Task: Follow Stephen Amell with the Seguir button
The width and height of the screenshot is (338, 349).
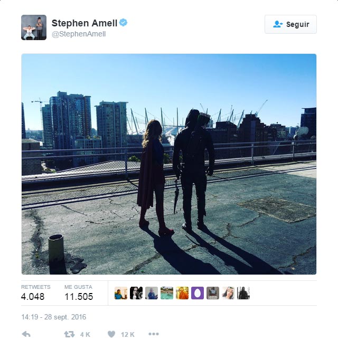Action: click(290, 24)
